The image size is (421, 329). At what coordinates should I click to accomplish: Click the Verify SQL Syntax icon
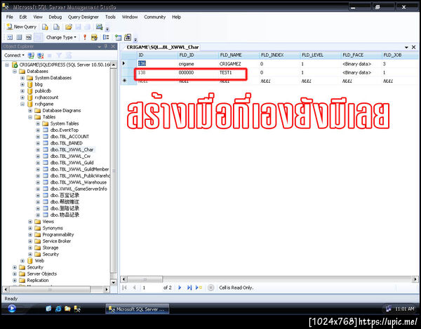click(94, 37)
